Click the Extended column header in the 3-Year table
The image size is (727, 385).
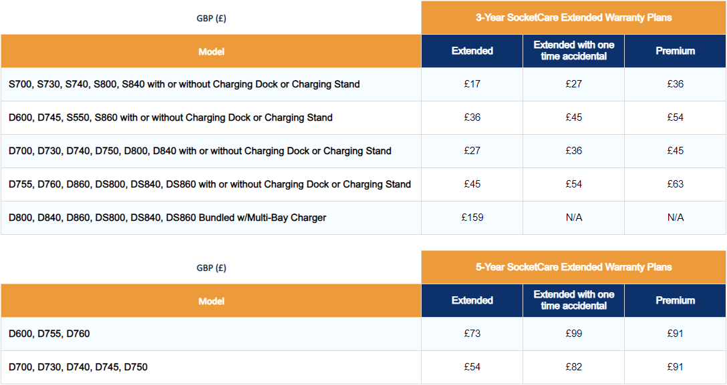point(472,51)
